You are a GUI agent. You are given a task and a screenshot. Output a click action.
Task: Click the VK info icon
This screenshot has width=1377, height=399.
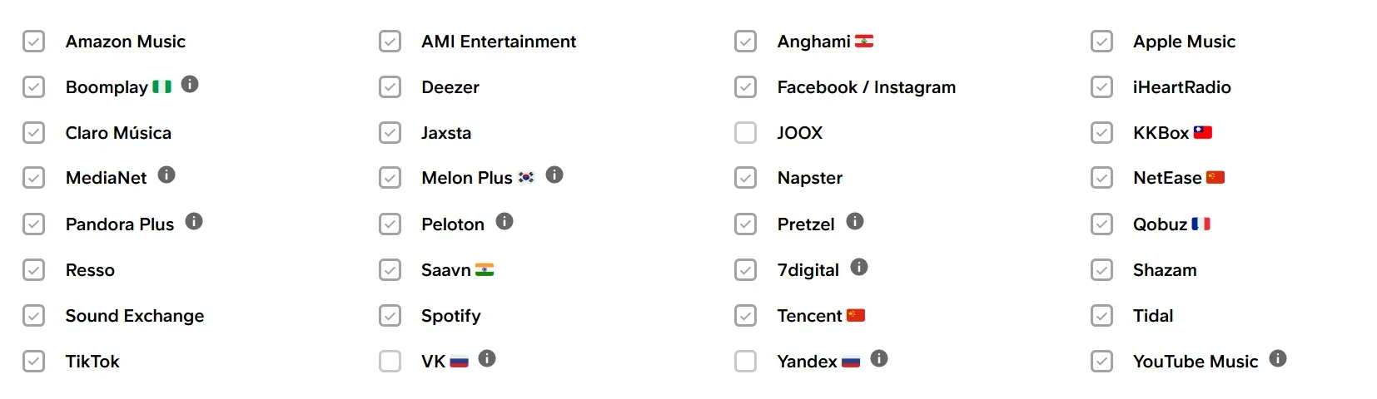point(487,358)
